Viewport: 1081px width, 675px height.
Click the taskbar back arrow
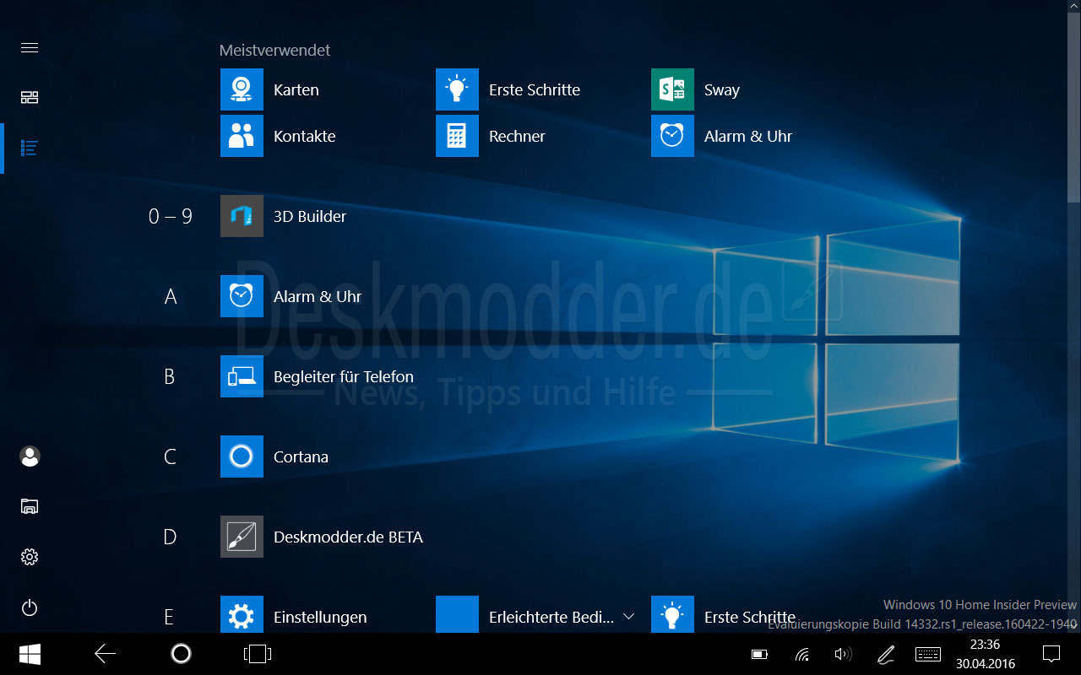(x=105, y=654)
